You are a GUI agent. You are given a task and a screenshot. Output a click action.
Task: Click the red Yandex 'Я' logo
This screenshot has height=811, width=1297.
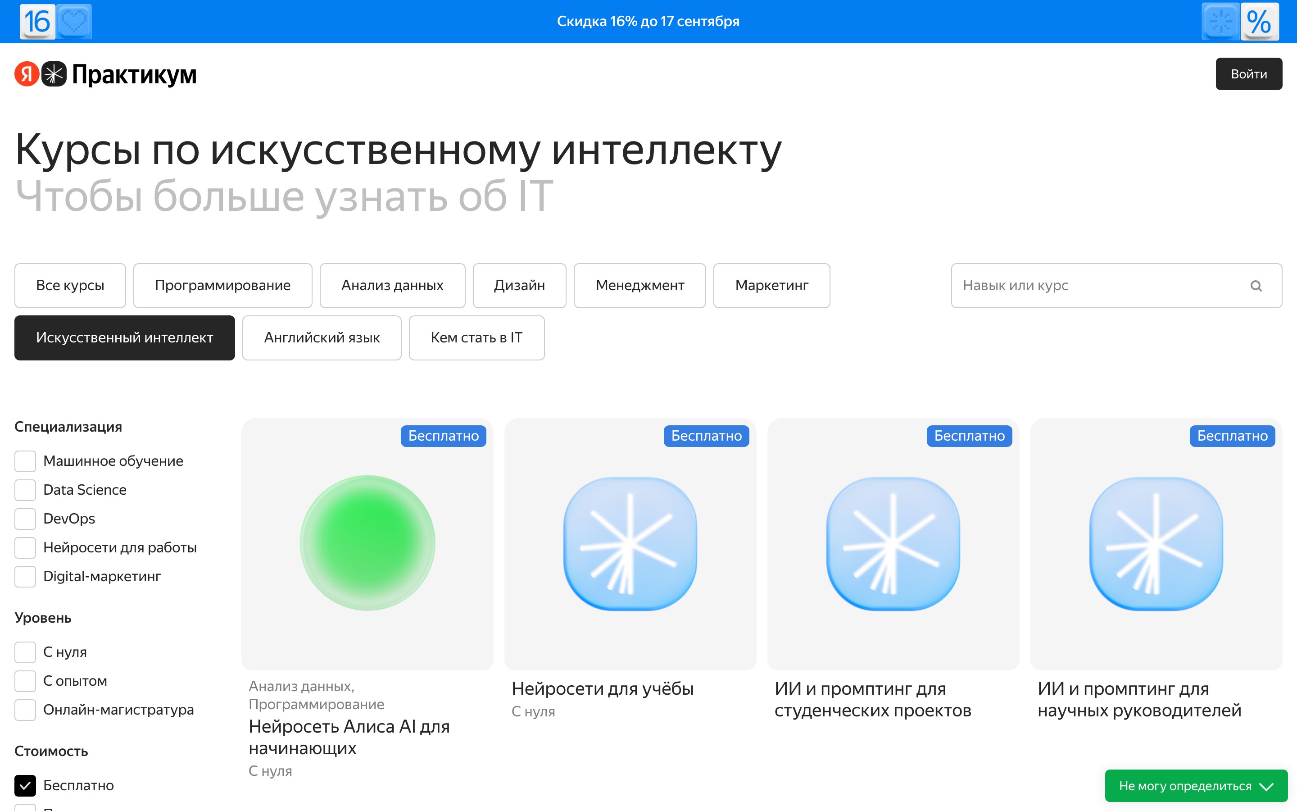point(27,74)
